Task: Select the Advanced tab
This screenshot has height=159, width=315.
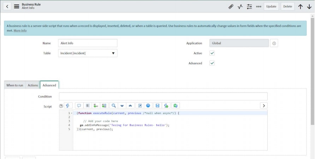Action: coord(49,85)
